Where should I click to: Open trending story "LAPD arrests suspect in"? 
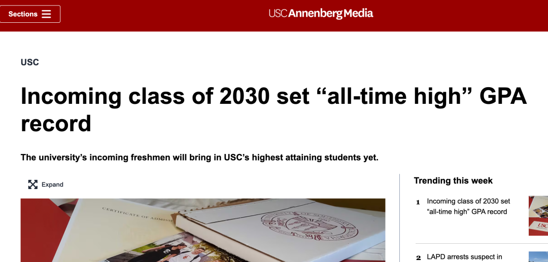pos(464,257)
